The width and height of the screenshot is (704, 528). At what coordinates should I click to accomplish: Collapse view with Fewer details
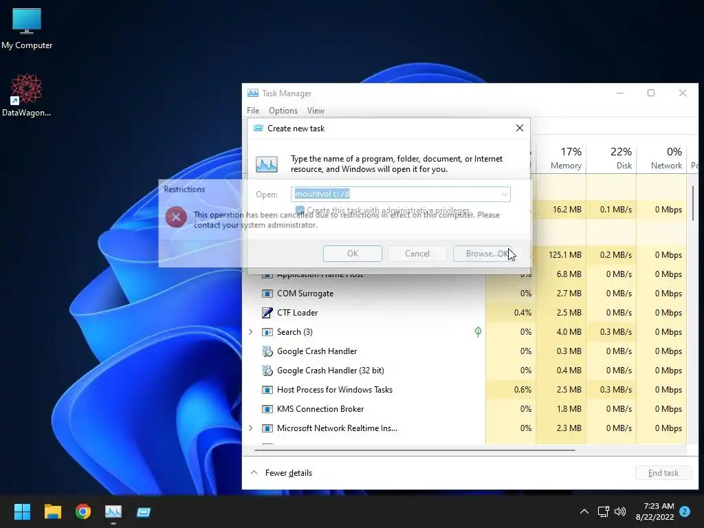click(x=281, y=473)
